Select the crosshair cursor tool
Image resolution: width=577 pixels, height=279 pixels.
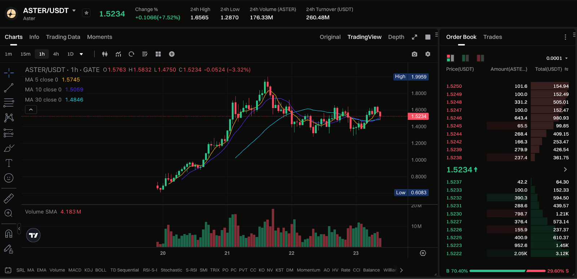pos(9,73)
